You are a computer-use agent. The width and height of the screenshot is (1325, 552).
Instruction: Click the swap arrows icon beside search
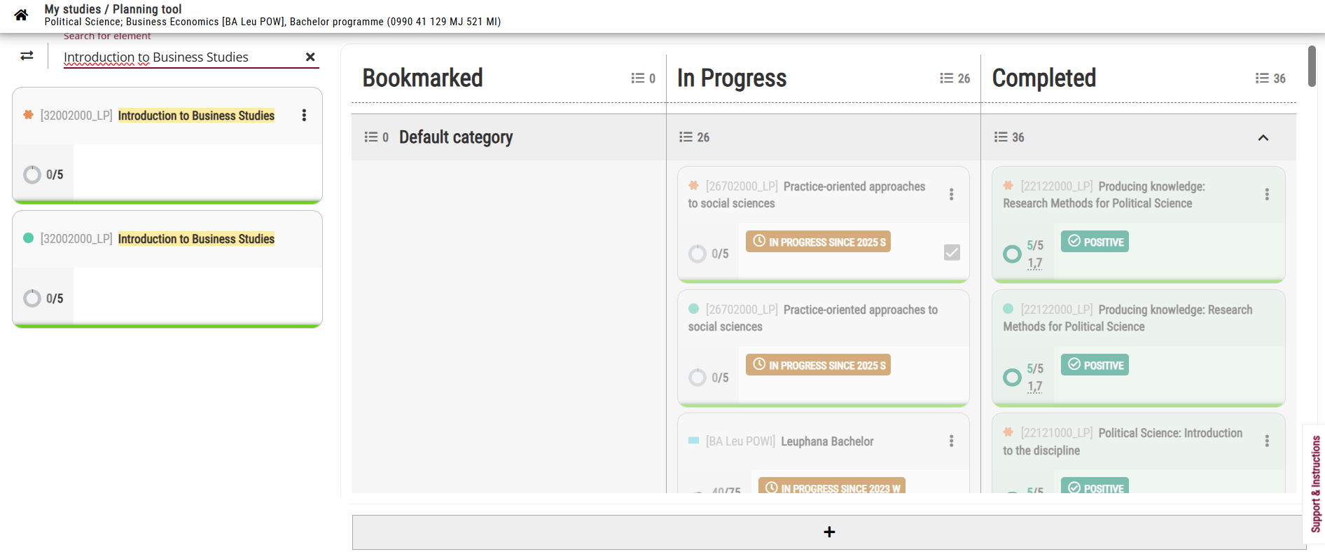point(27,56)
